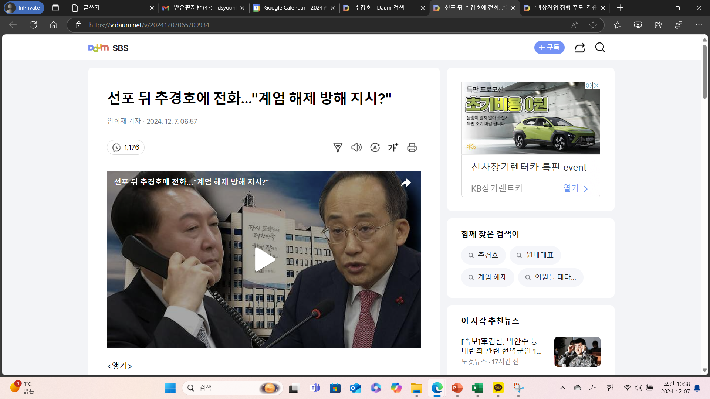The width and height of the screenshot is (710, 399).
Task: Play the news video
Action: pyautogui.click(x=264, y=259)
